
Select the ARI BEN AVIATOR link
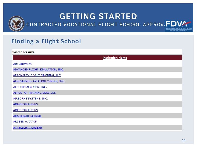tap(25, 121)
